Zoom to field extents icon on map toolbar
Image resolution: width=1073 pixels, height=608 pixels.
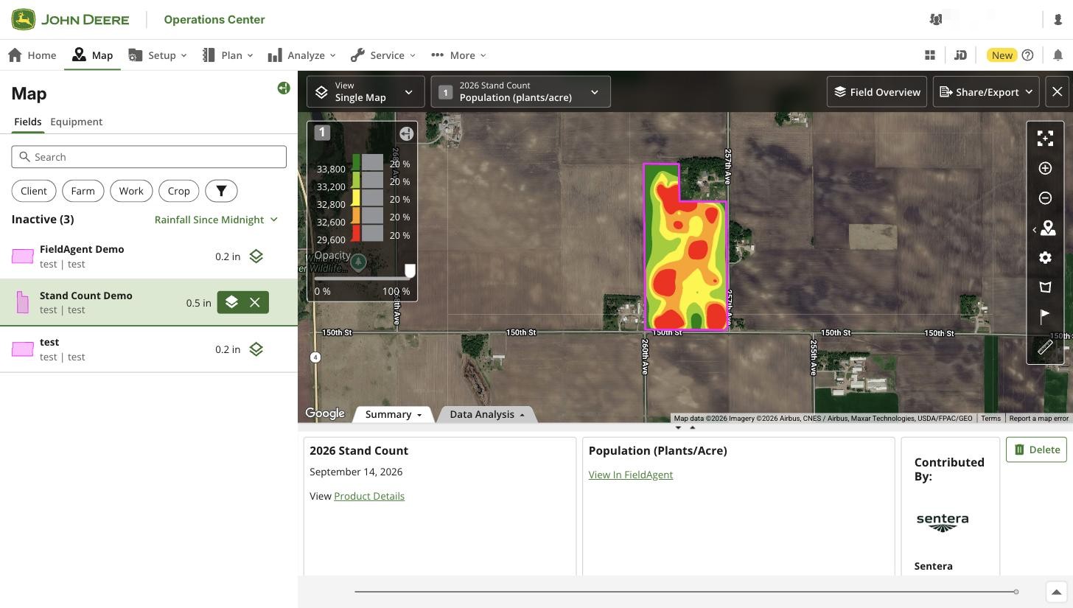pyautogui.click(x=1045, y=139)
